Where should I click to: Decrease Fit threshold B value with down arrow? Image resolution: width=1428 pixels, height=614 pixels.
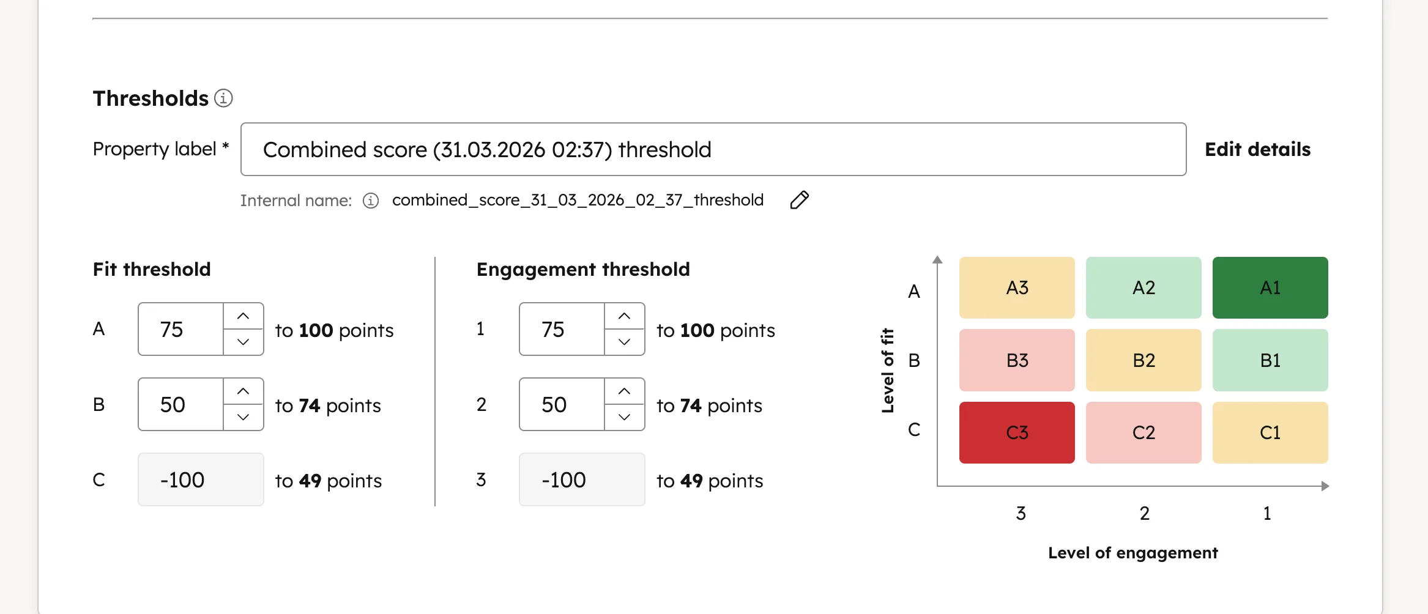click(242, 418)
